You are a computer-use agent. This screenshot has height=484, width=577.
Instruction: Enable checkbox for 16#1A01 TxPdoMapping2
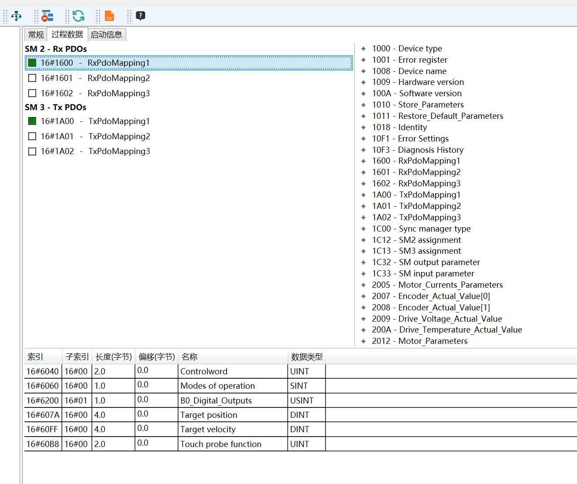32,136
